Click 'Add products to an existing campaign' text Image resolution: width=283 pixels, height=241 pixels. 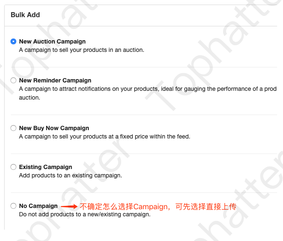(x=70, y=175)
